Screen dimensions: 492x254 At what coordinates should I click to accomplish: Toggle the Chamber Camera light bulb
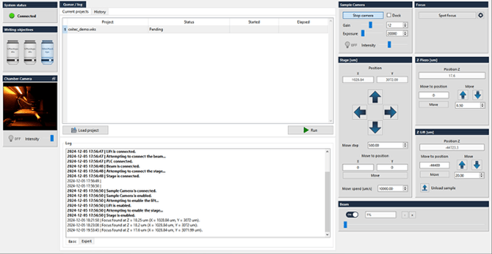point(11,138)
